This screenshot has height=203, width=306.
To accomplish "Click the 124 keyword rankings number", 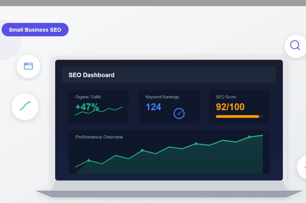I will point(153,107).
